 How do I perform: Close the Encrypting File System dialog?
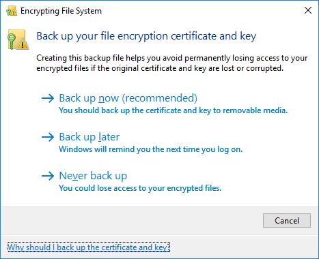pos(308,10)
